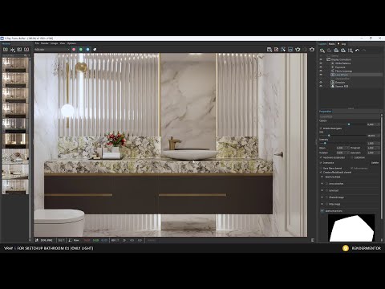Expand the Aperture shape section

(322, 177)
